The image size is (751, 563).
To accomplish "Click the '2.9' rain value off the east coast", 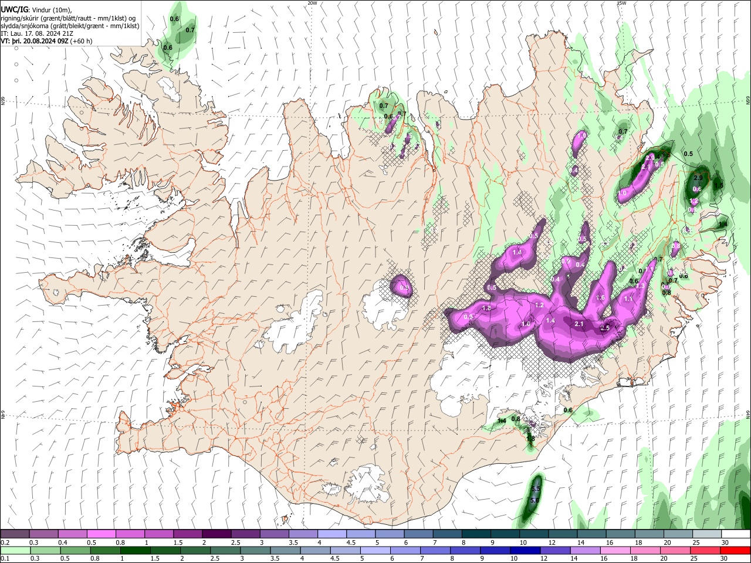I will (x=698, y=178).
